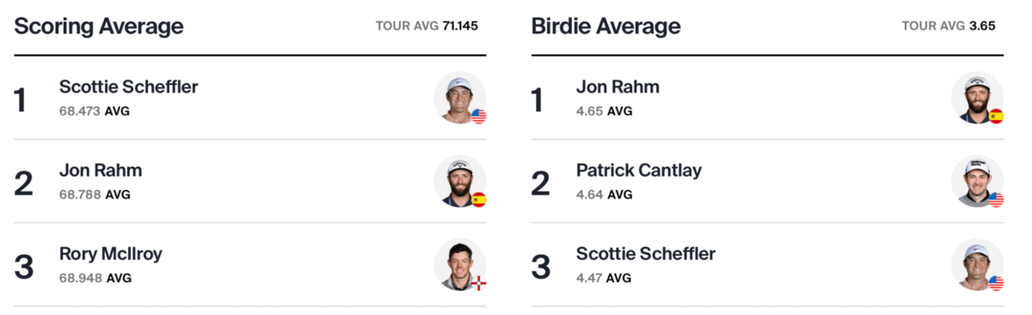Open the Birdie Average stat heading

[605, 27]
